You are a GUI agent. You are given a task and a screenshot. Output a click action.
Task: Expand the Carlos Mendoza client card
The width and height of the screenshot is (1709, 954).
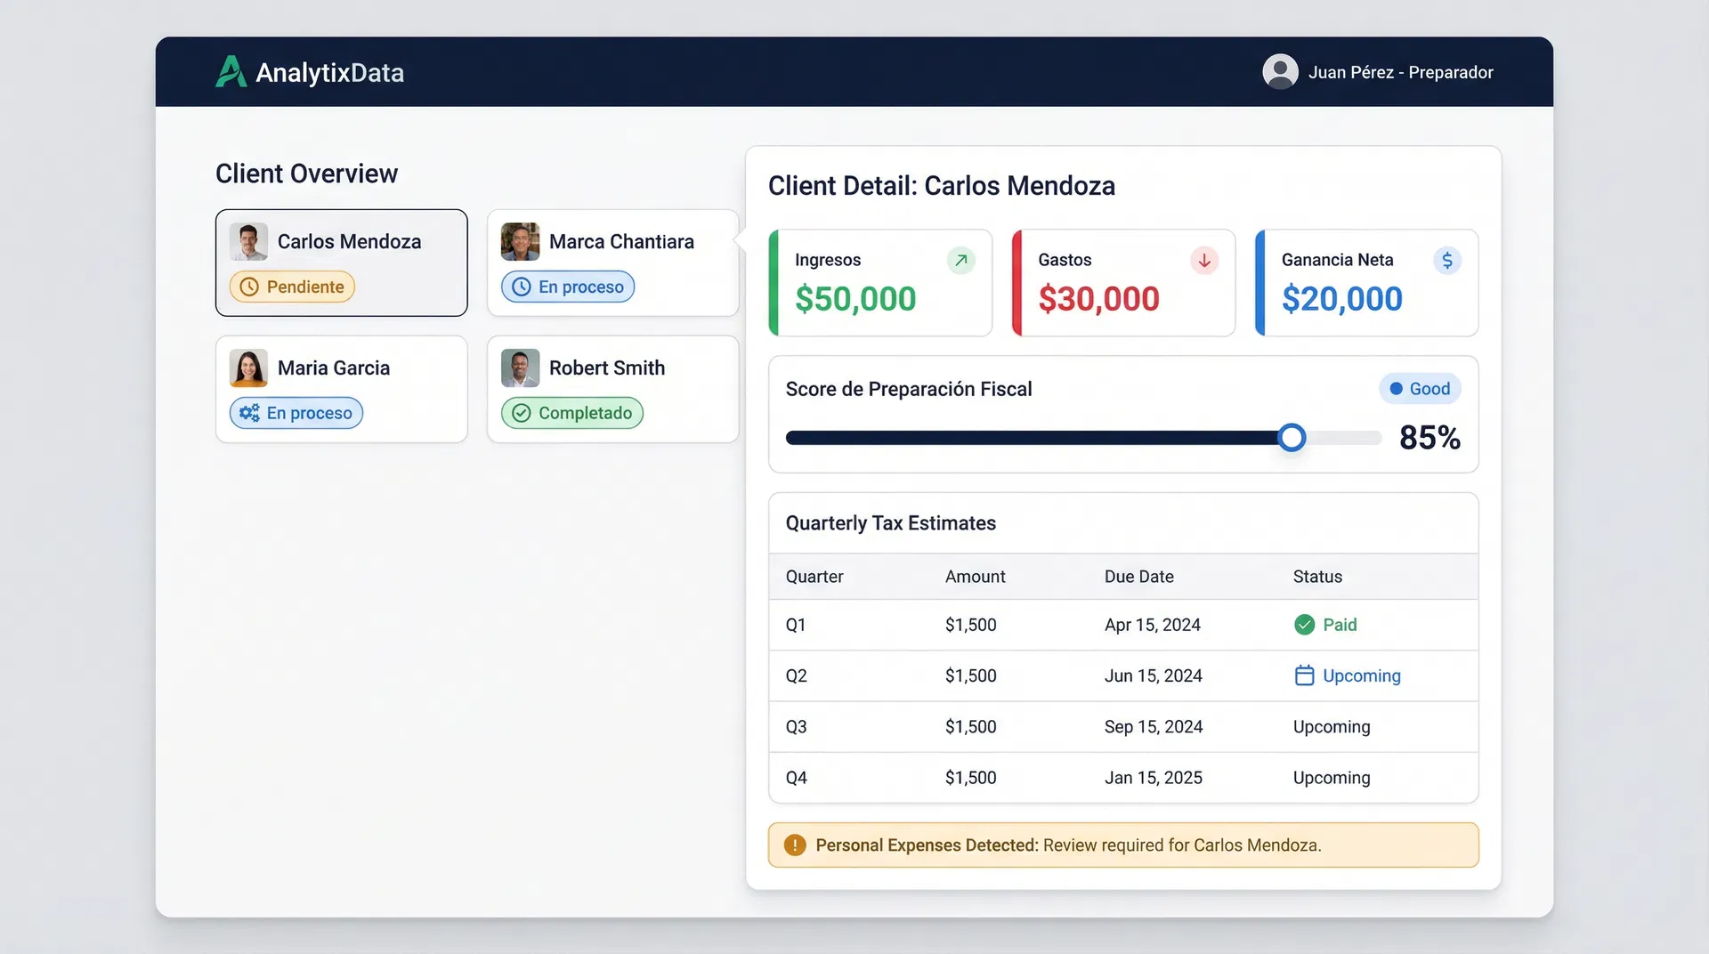point(341,263)
